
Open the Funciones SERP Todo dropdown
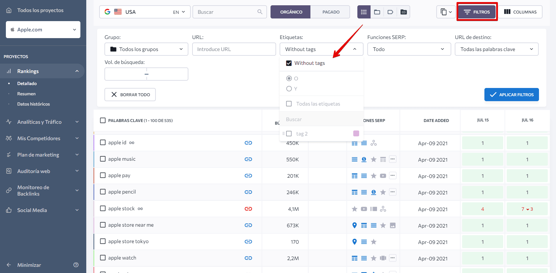point(409,49)
